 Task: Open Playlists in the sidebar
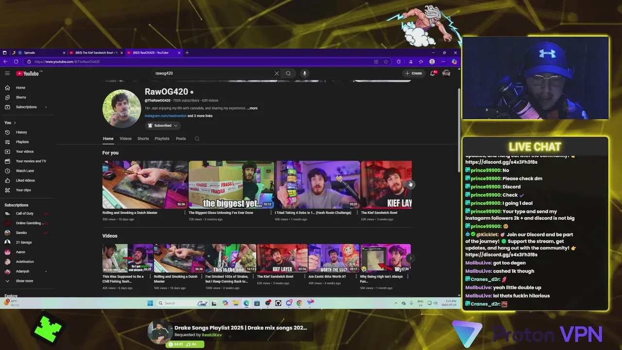(x=22, y=142)
